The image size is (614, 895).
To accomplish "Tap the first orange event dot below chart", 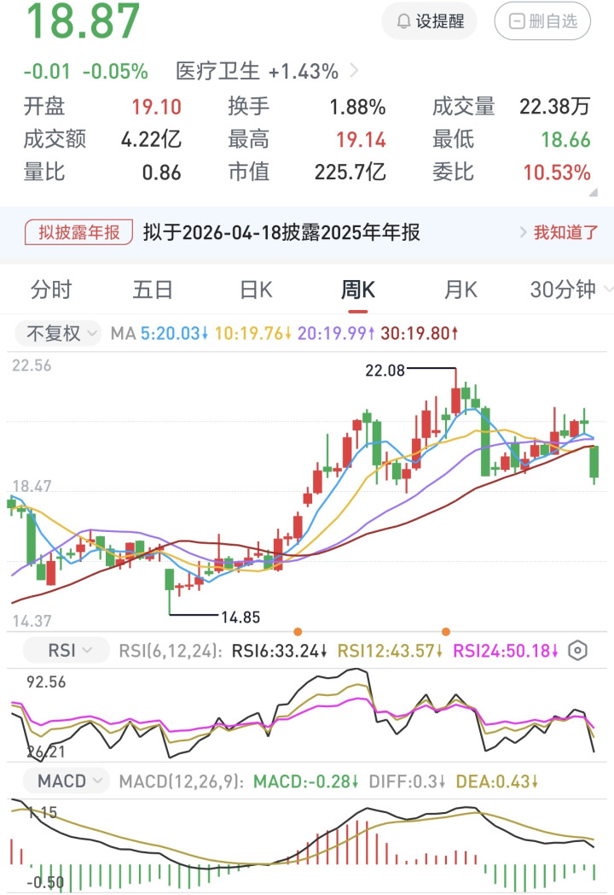I will [298, 632].
